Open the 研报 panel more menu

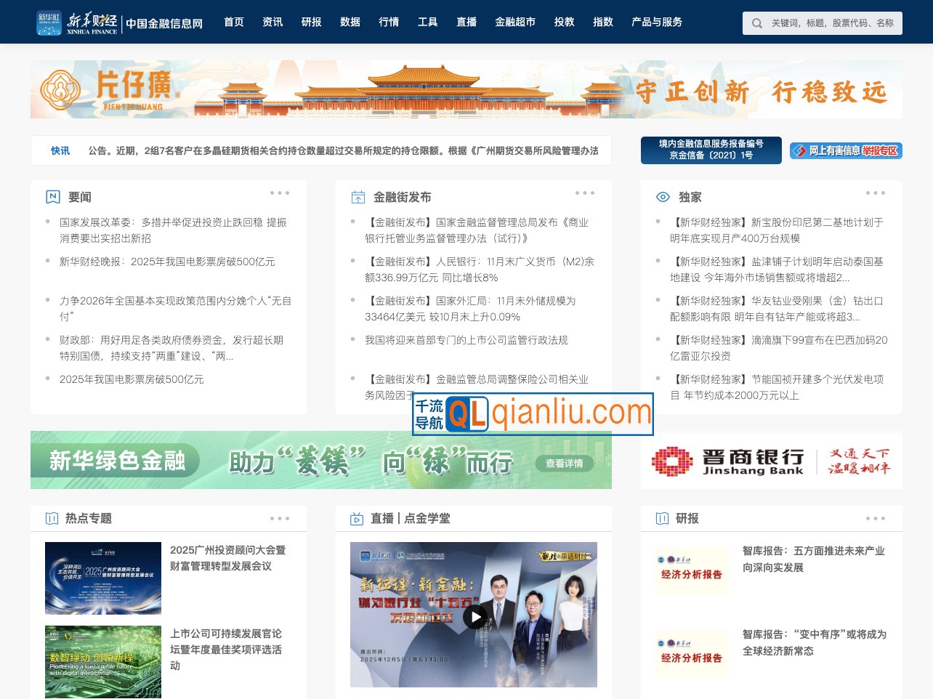(875, 518)
